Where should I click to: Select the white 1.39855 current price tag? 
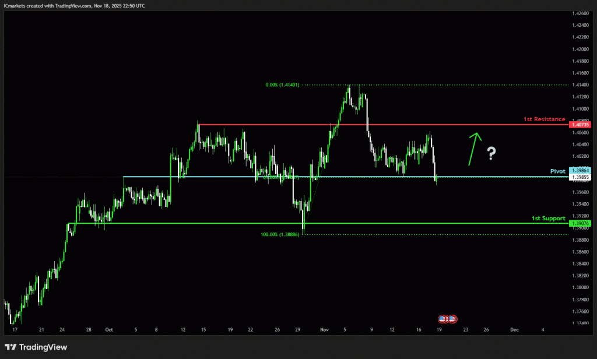point(581,177)
